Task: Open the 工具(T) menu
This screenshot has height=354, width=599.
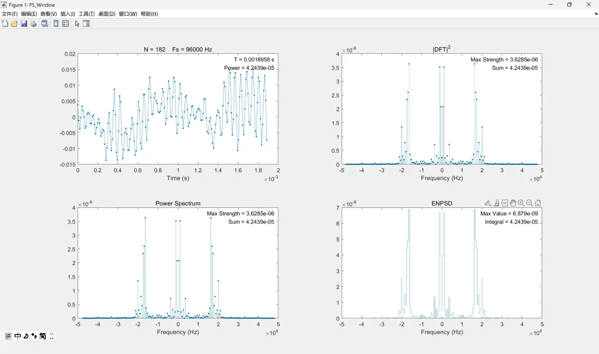Action: (x=87, y=14)
